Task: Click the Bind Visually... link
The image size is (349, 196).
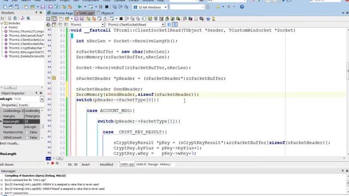Action: point(10,143)
